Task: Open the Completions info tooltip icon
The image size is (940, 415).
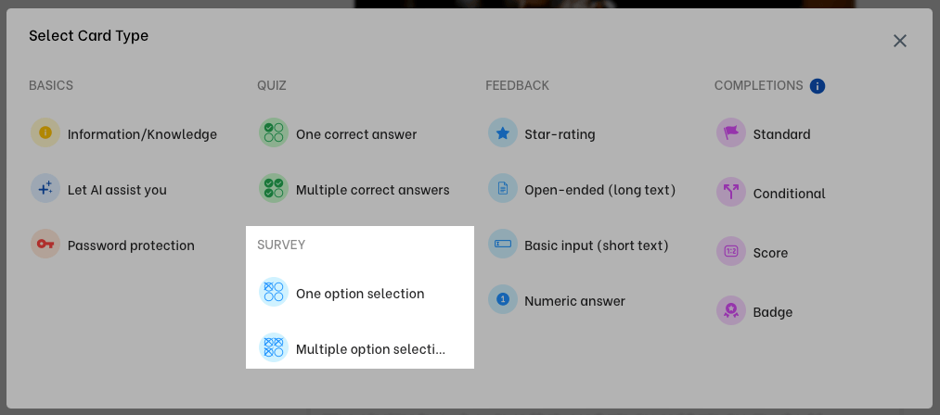Action: pos(818,86)
